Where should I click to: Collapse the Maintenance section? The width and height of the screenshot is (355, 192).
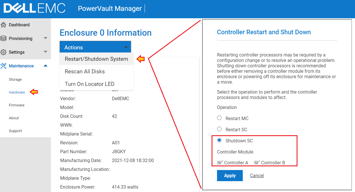coord(45,65)
